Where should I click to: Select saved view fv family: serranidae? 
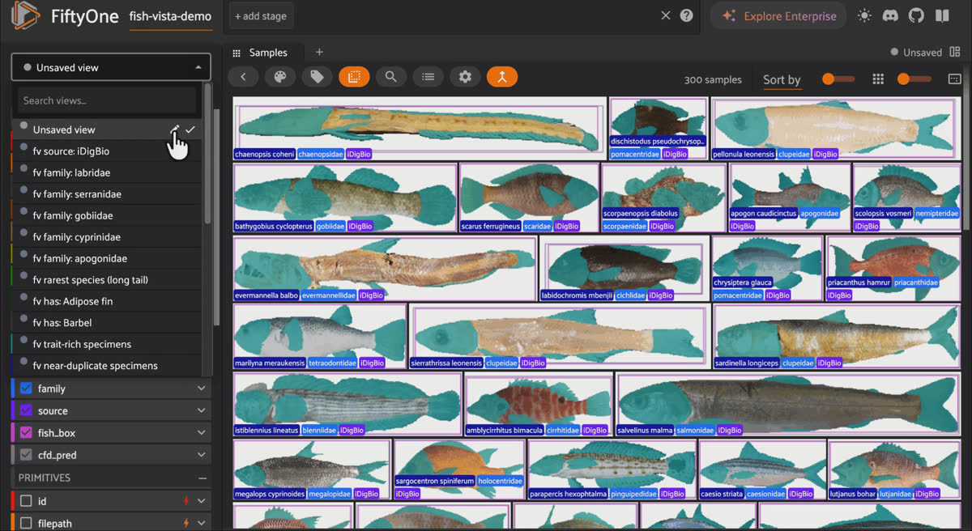107,194
